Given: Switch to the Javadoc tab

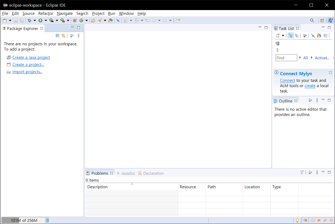Looking at the screenshot, I should pyautogui.click(x=126, y=173).
